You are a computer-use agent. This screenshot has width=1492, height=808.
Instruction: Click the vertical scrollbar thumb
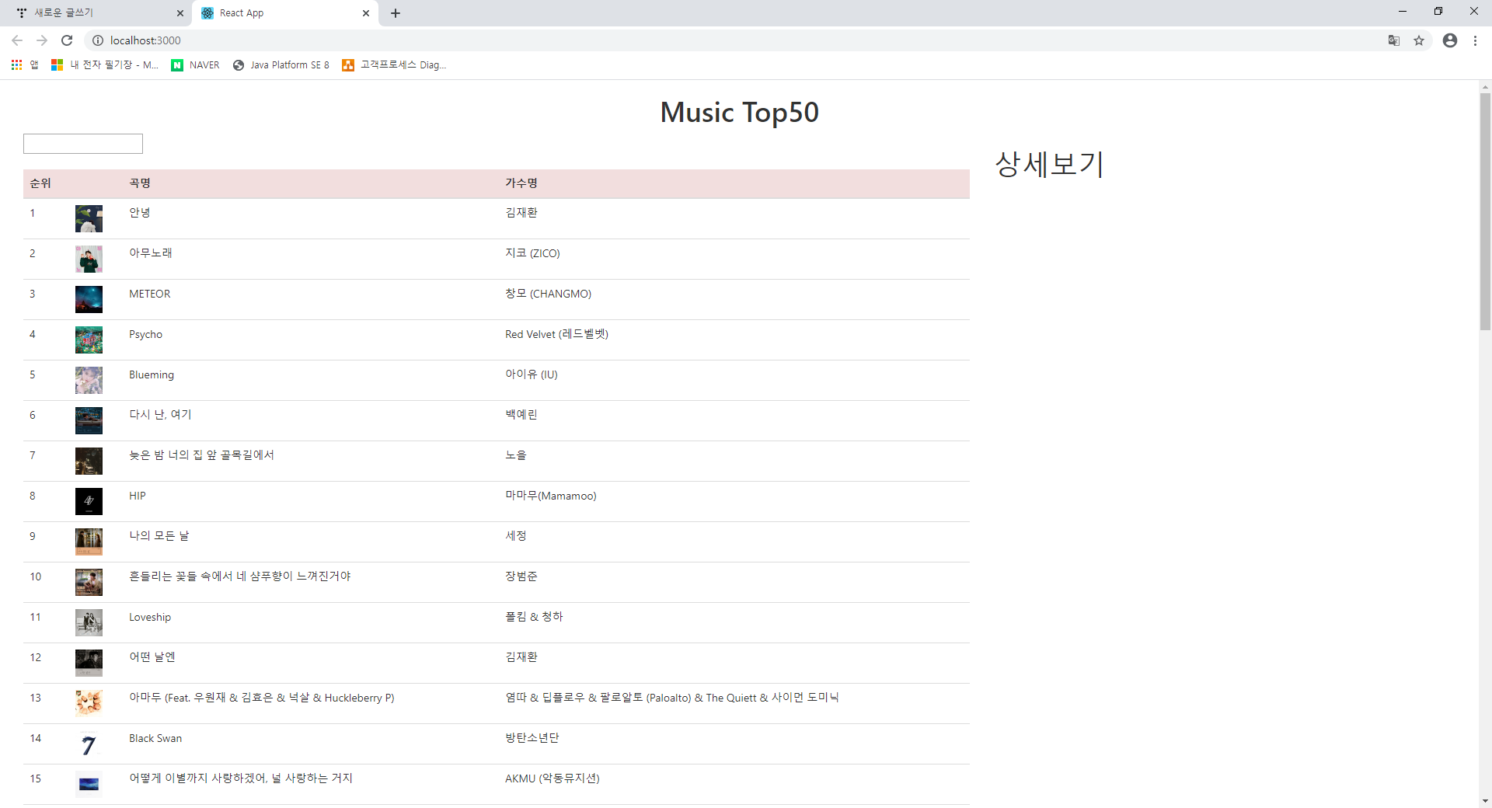point(1485,211)
